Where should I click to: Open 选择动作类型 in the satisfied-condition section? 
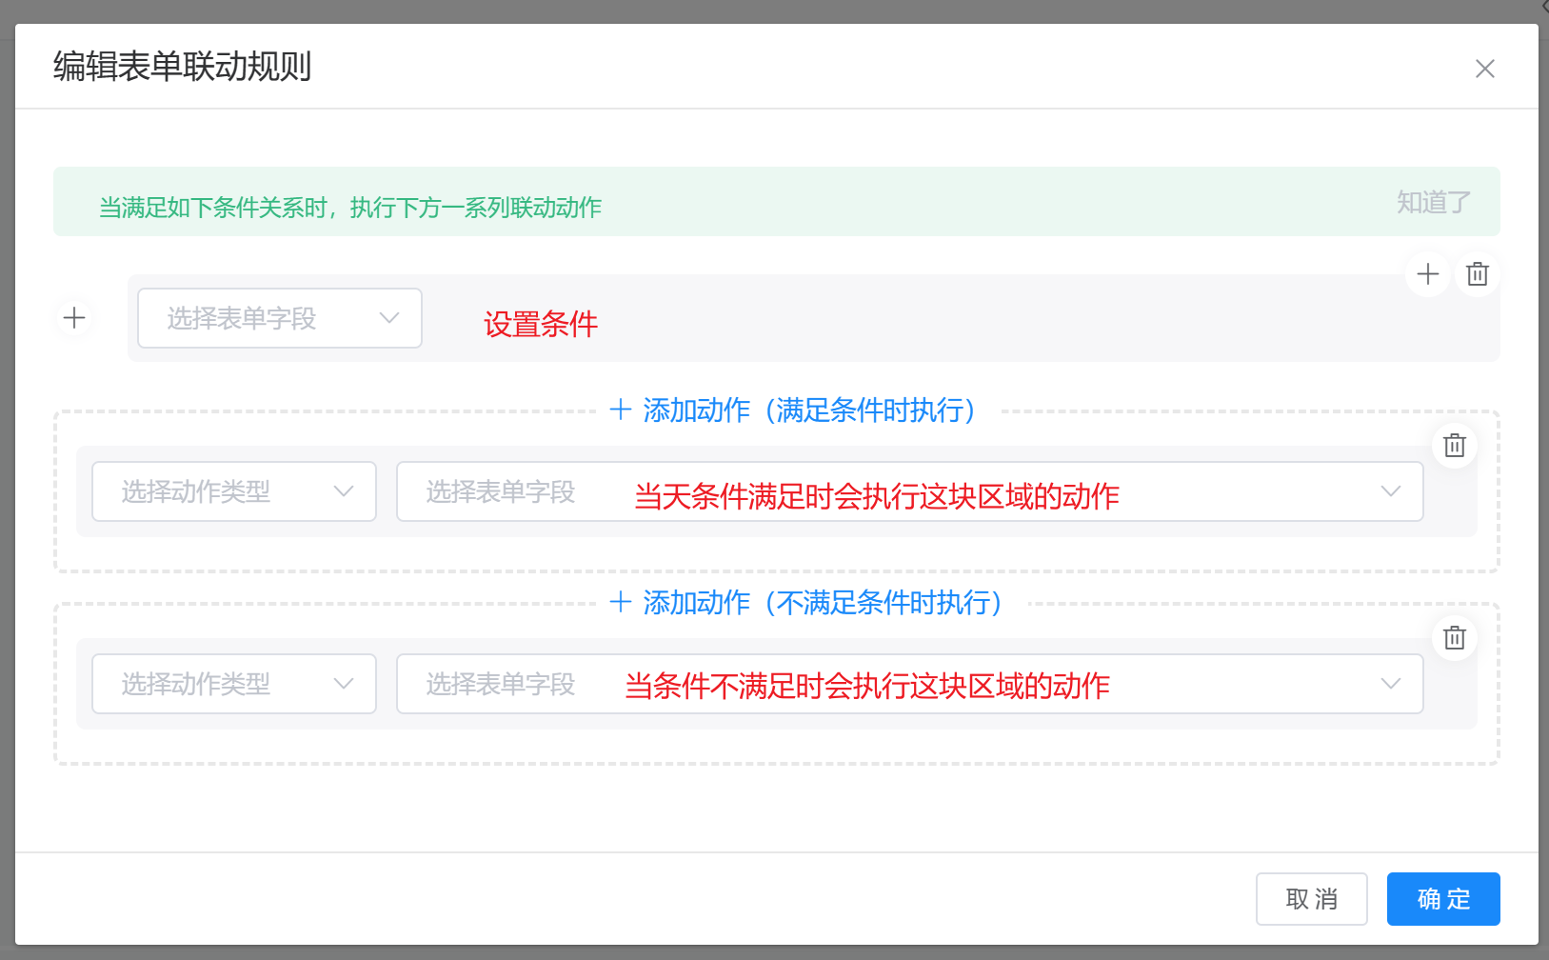click(x=234, y=491)
